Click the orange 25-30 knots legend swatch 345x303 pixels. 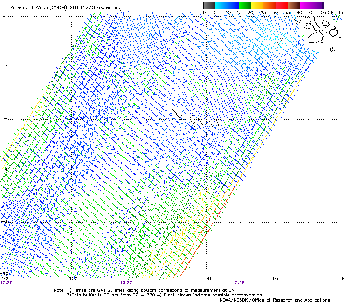(269, 6)
